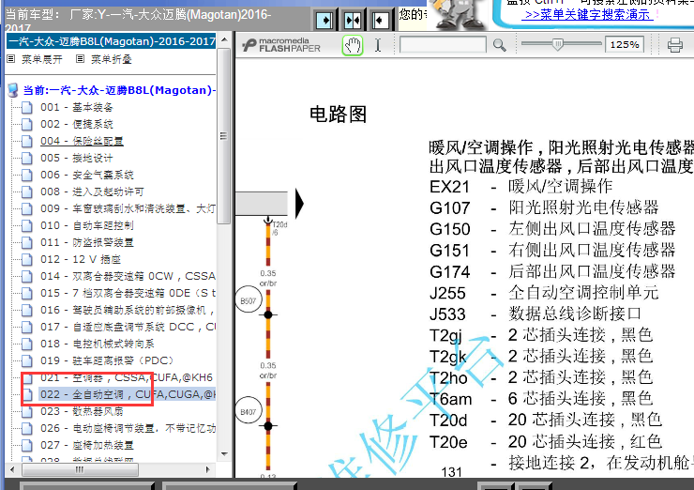This screenshot has height=490, width=694.
Task: Open 006 安全气囊系统 entry
Action: 87,175
